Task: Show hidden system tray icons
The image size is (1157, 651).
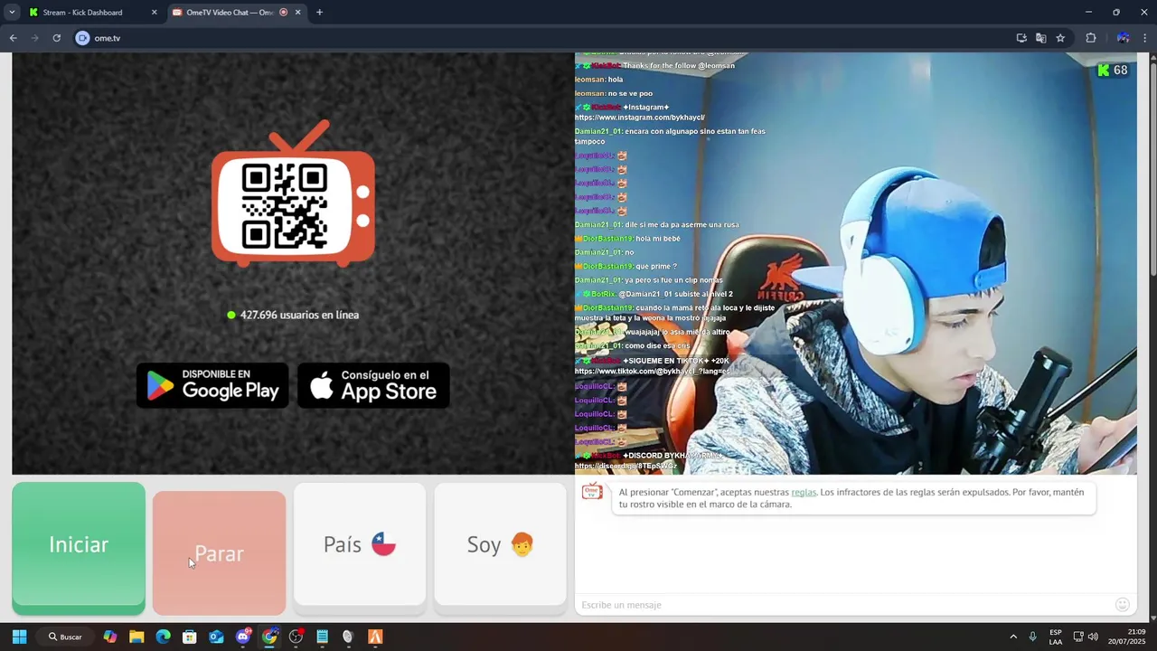Action: pos(1013,637)
